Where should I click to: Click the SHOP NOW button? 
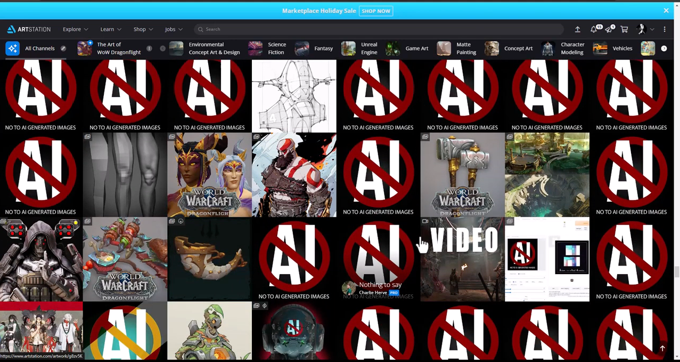[x=375, y=11]
